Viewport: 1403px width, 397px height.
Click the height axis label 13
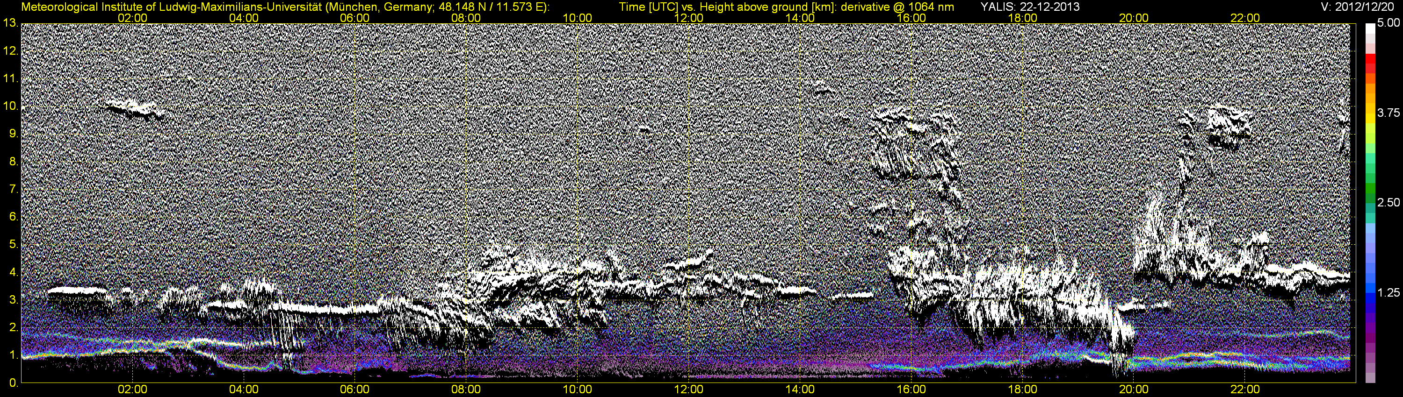(10, 23)
